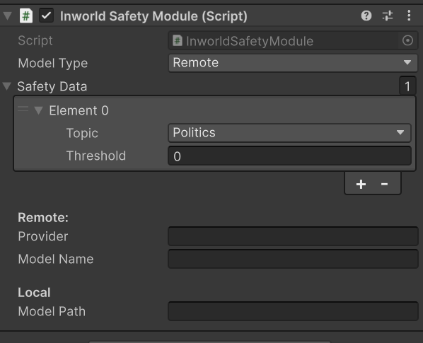Open the three-dot component context menu
Viewport: 423px width, 343px height.
tap(409, 16)
